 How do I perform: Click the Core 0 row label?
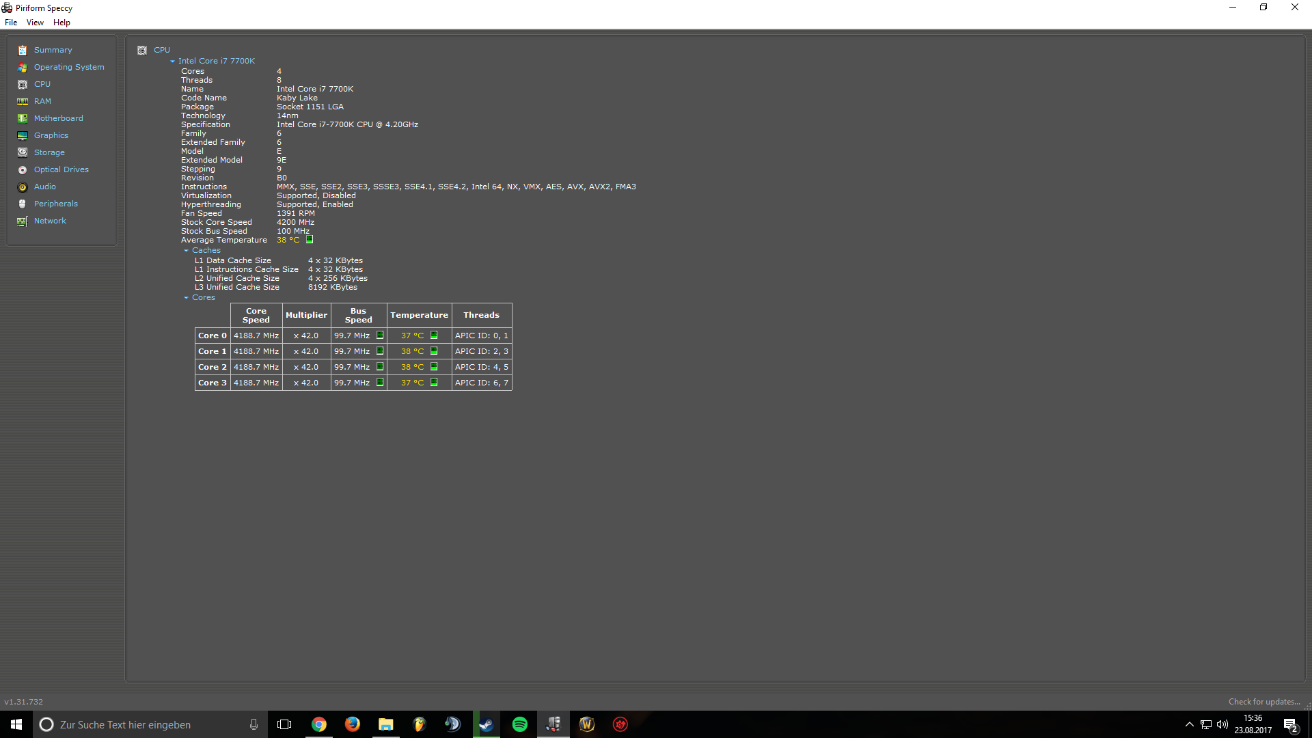tap(213, 336)
